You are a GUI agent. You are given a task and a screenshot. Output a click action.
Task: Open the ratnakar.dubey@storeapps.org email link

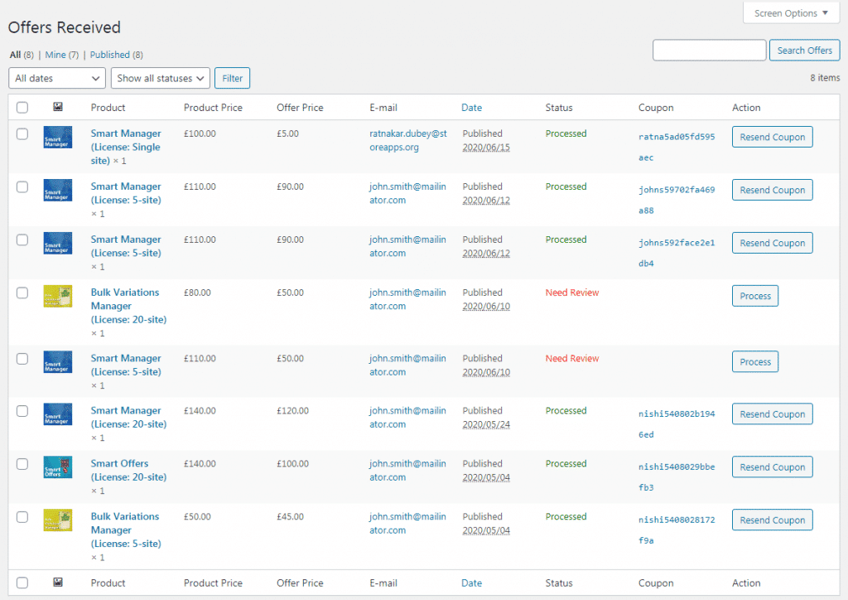click(408, 140)
